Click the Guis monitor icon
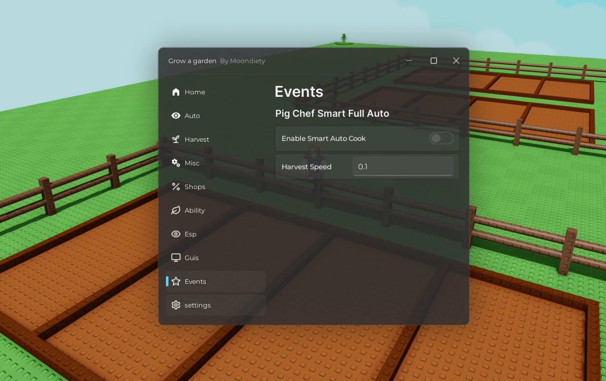Image resolution: width=606 pixels, height=381 pixels. [176, 258]
